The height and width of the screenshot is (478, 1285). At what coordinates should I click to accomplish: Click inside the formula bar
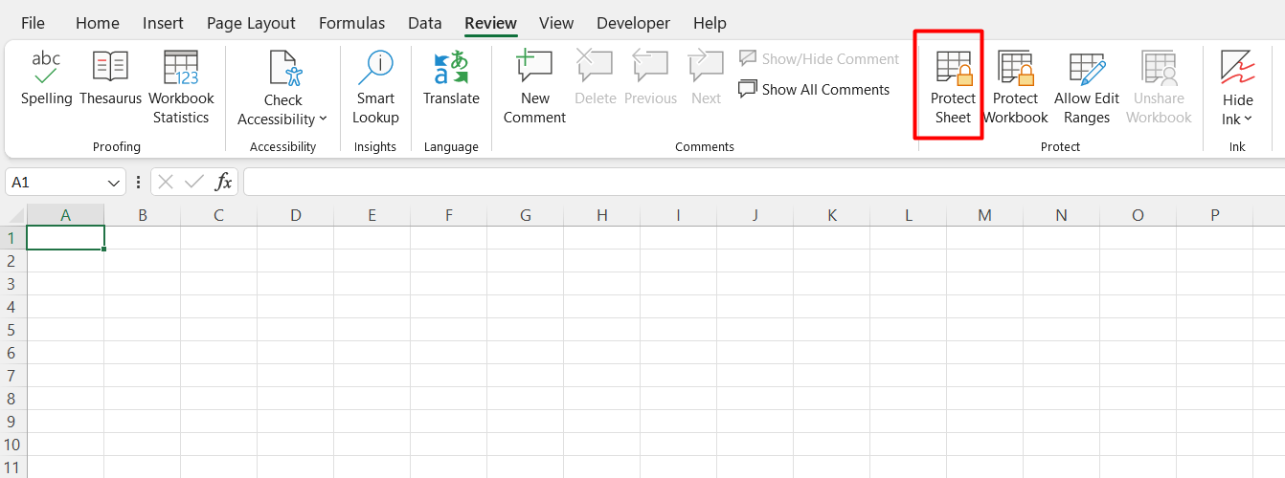(x=756, y=182)
